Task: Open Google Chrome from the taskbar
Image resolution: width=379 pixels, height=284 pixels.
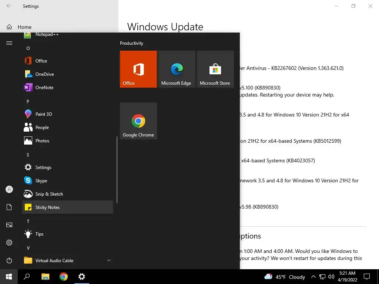Action: 64,277
